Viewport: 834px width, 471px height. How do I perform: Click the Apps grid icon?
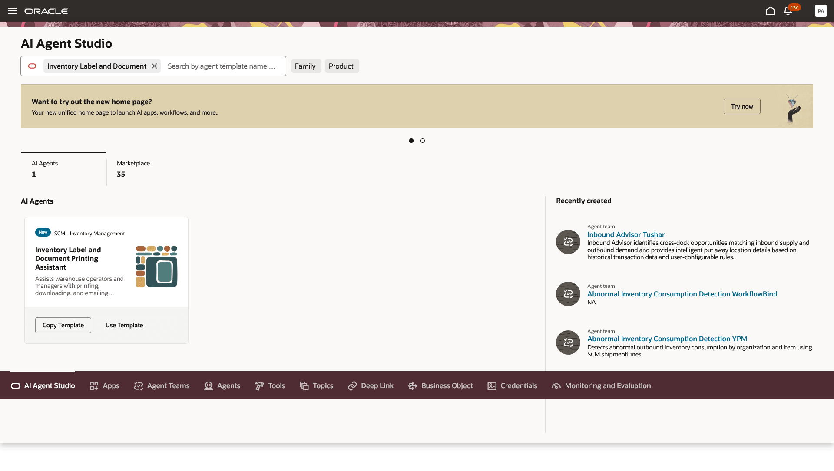tap(94, 386)
